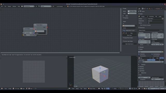
Task: Open the PNG file format dropdown
Action: tap(144, 58)
